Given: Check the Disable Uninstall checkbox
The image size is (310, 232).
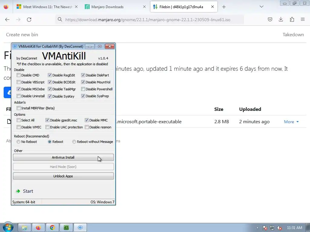Looking at the screenshot, I should pyautogui.click(x=18, y=96).
